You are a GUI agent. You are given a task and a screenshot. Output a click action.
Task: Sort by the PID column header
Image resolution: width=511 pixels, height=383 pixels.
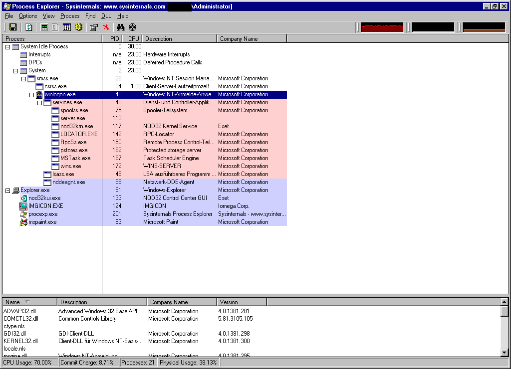click(x=112, y=39)
